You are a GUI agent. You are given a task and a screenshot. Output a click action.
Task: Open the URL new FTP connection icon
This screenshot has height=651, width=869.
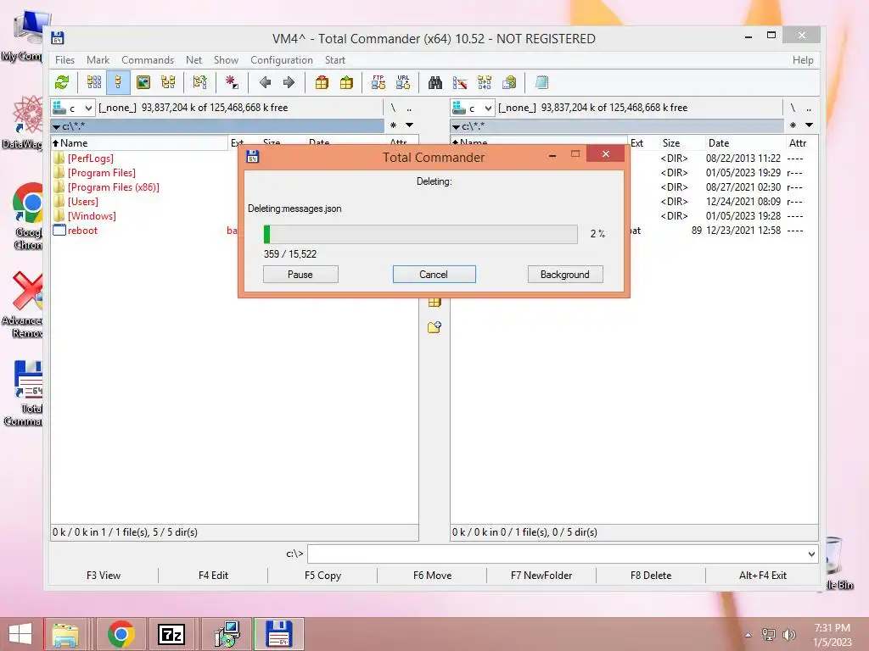[403, 83]
